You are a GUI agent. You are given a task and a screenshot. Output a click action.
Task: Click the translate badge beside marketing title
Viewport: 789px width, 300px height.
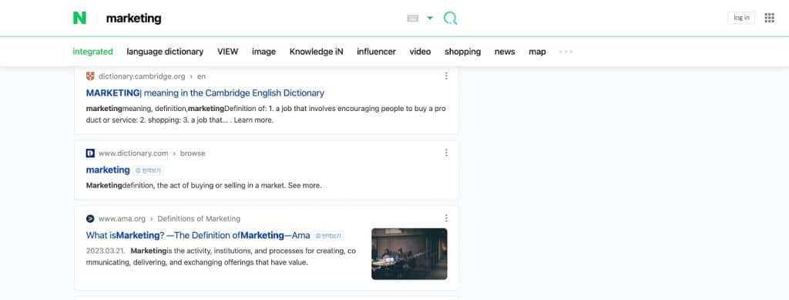coord(149,170)
